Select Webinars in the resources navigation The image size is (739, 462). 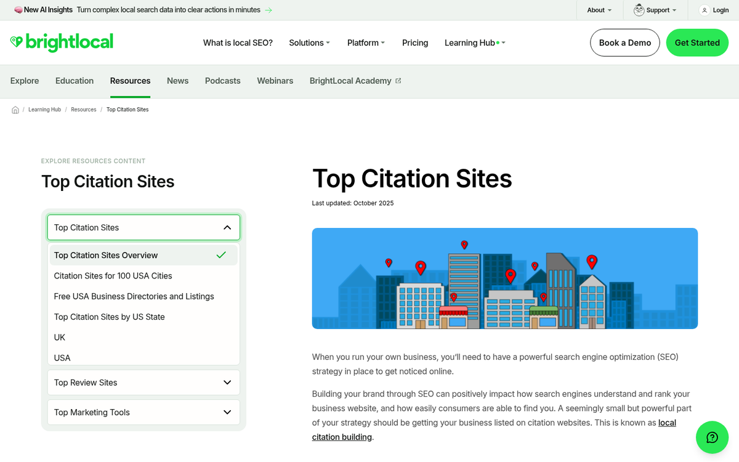pyautogui.click(x=275, y=80)
